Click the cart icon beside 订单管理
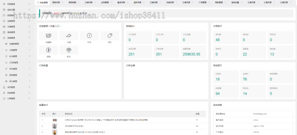Image resolution: width=297 pixels, height=135 pixels. (4, 98)
